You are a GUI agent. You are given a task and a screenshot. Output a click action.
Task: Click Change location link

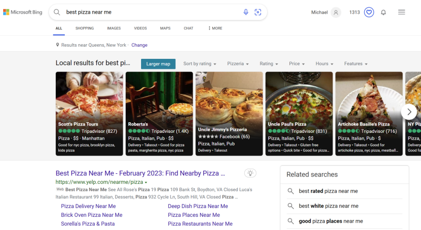tap(139, 45)
